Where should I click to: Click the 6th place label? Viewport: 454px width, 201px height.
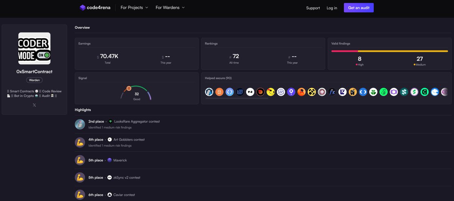click(96, 195)
